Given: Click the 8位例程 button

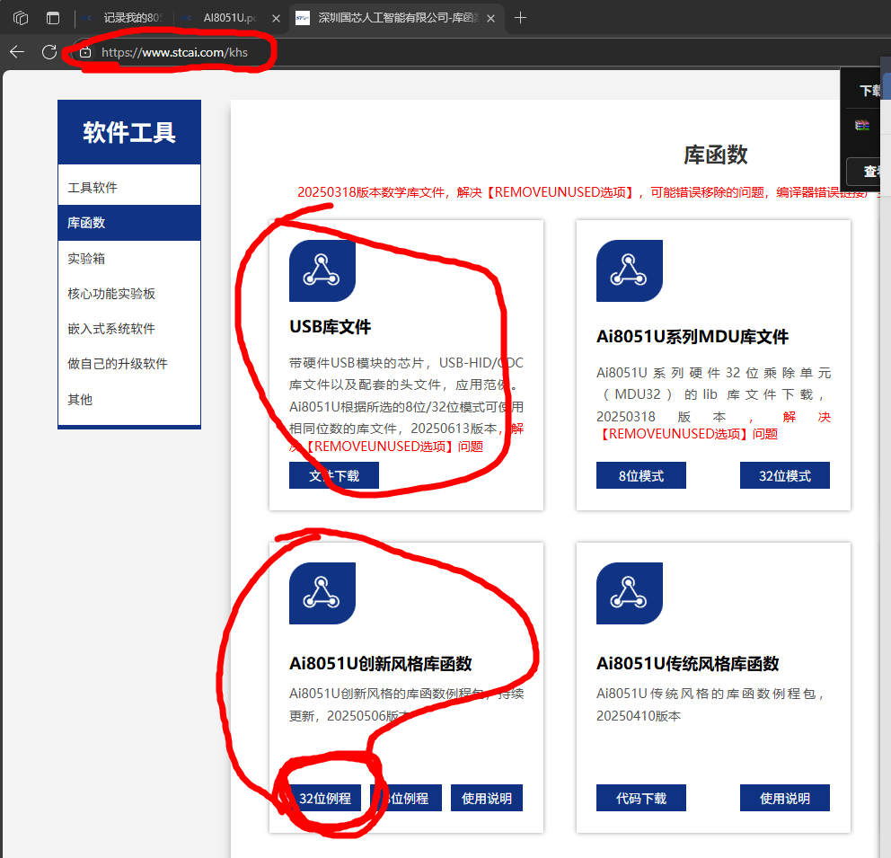Looking at the screenshot, I should pos(406,799).
